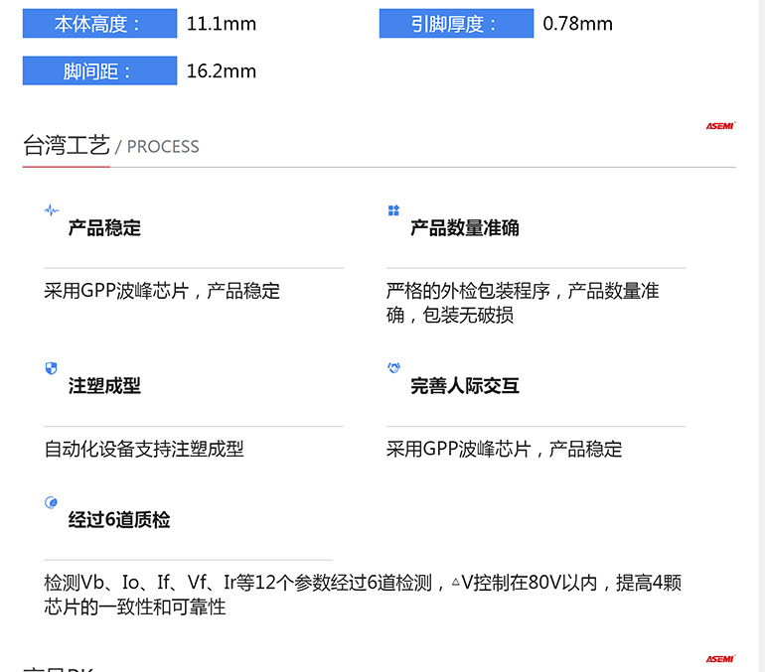Open the 注塑成型 feature heading
The width and height of the screenshot is (765, 672).
(104, 386)
